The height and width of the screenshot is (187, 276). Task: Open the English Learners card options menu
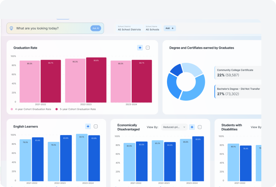coord(96,126)
